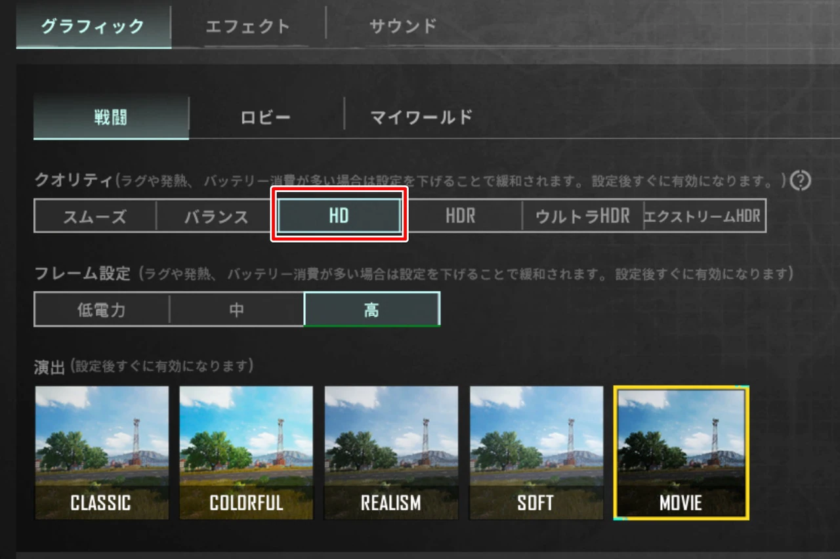Select the REALISM style thumbnail
The image size is (840, 559).
click(x=391, y=453)
